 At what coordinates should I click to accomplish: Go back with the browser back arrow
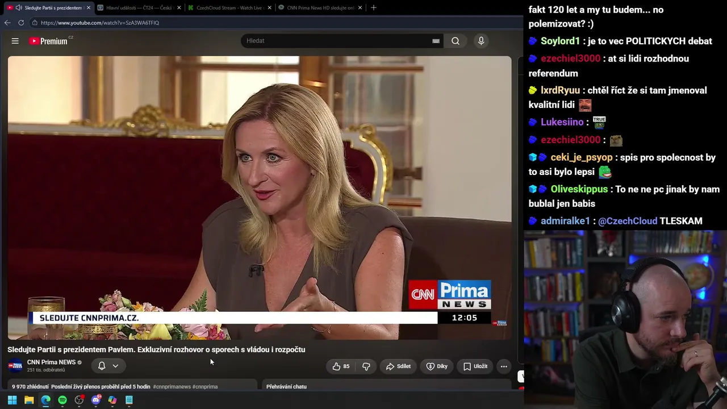click(7, 23)
